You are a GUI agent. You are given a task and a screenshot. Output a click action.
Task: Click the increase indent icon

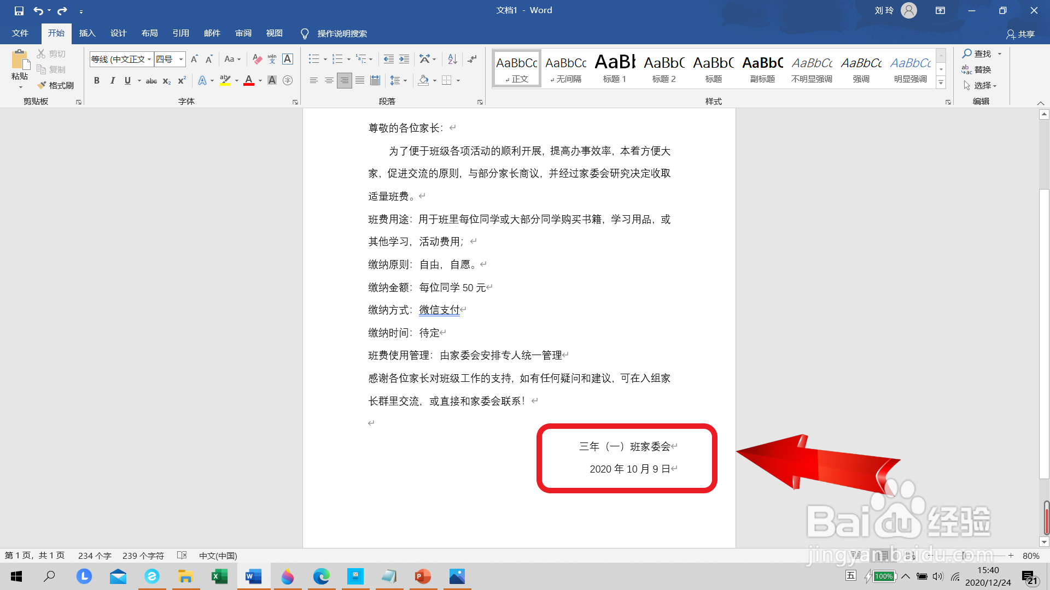click(404, 59)
